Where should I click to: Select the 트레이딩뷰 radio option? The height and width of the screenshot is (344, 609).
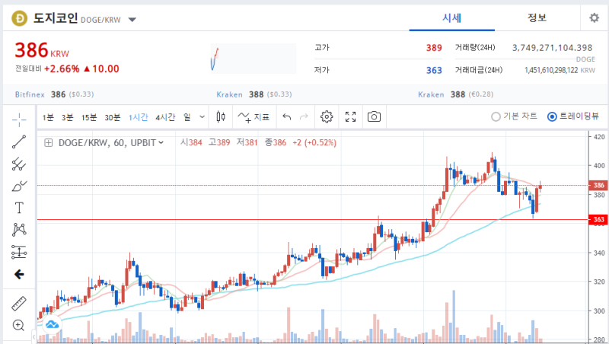(x=573, y=116)
